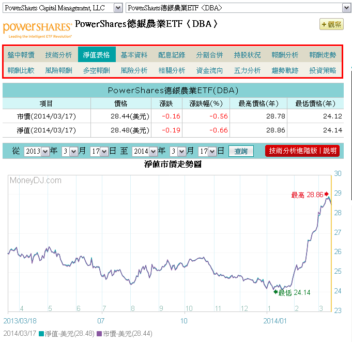The width and height of the screenshot is (352, 342).
Task: View the 風險報酬 tab
Action: tap(58, 70)
